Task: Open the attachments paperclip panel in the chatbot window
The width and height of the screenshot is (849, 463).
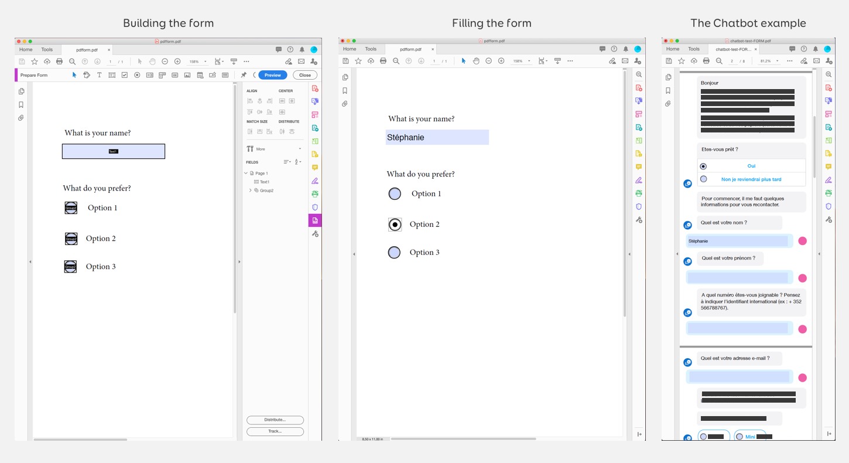Action: pos(668,104)
